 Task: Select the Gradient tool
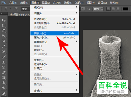pyautogui.click(x=4, y=78)
